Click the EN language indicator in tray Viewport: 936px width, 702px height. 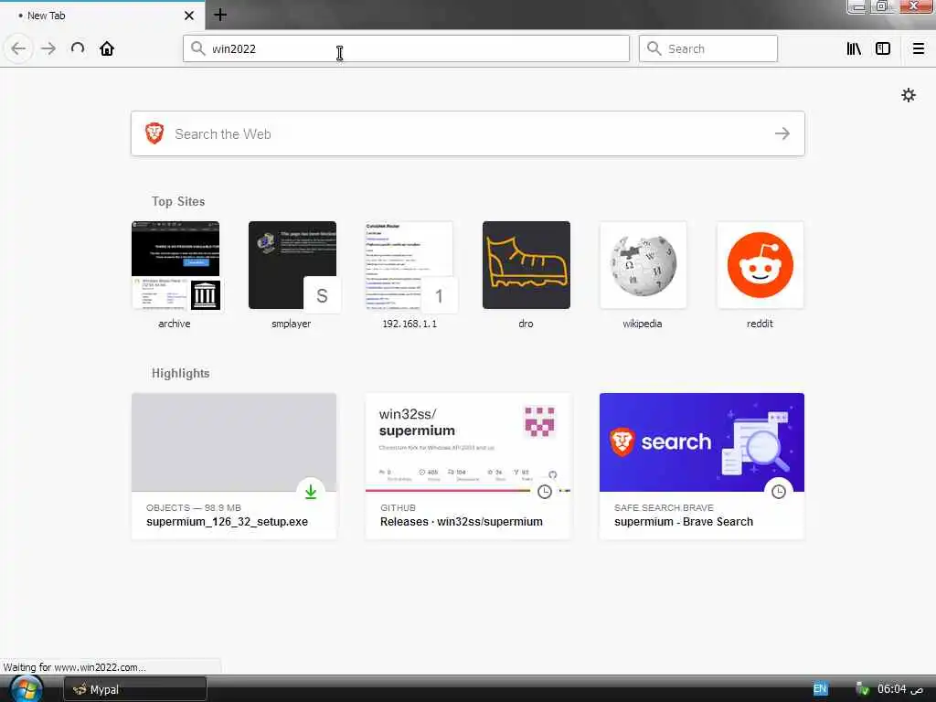(820, 689)
